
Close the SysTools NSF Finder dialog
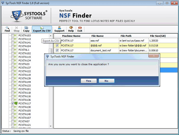(x=154, y=55)
